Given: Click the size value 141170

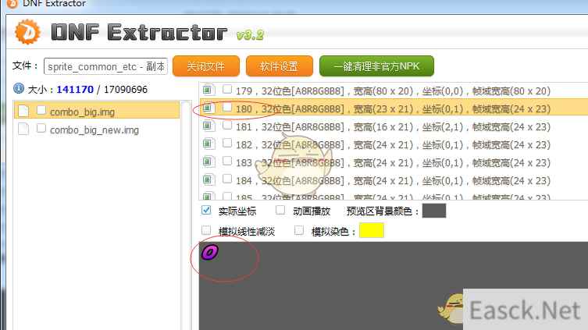Looking at the screenshot, I should [75, 90].
